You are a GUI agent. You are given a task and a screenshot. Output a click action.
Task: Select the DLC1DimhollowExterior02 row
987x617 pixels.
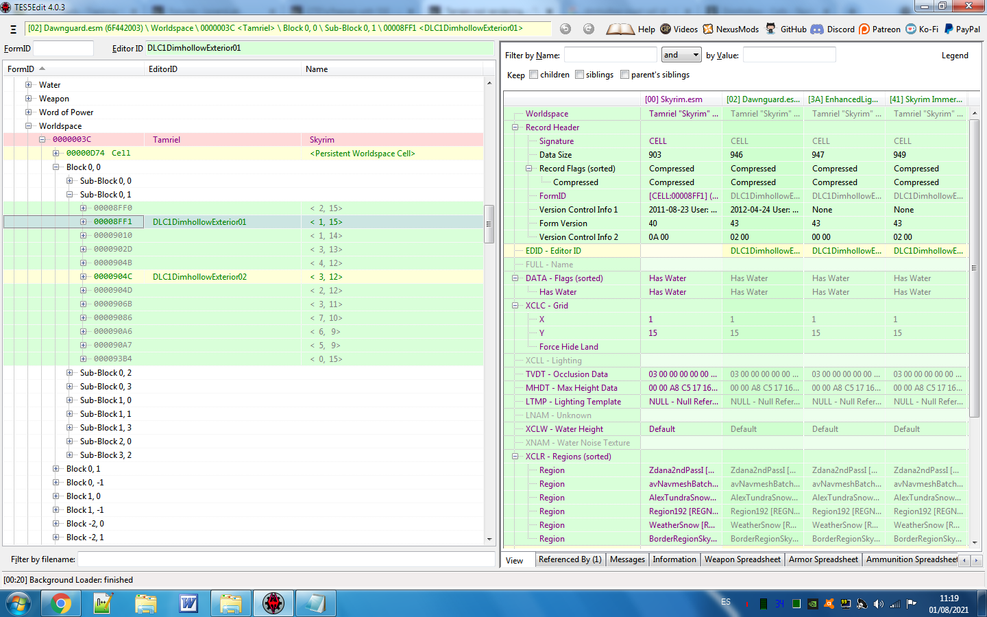pos(243,277)
